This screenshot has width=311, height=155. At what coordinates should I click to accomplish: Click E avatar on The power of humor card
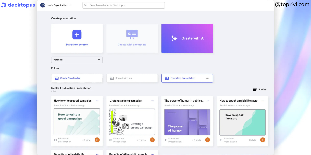click(208, 140)
